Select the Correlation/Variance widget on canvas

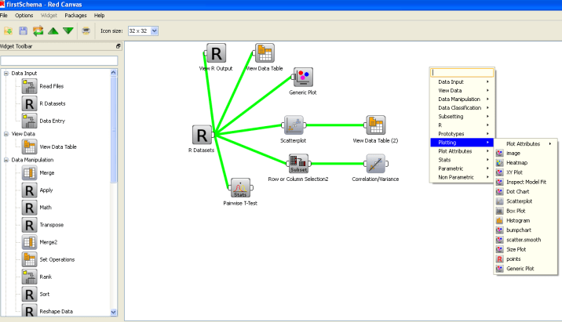click(375, 164)
